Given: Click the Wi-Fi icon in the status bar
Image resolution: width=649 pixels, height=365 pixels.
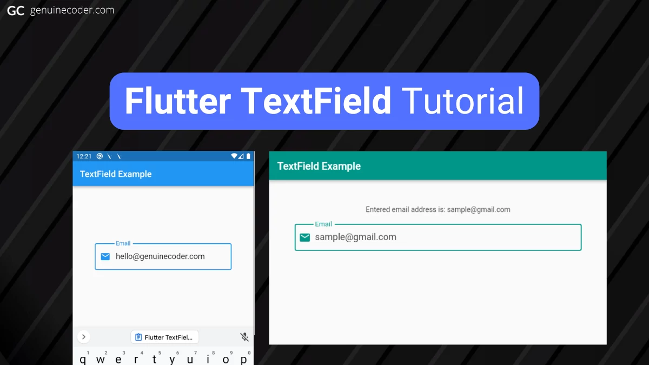Looking at the screenshot, I should click(x=234, y=156).
